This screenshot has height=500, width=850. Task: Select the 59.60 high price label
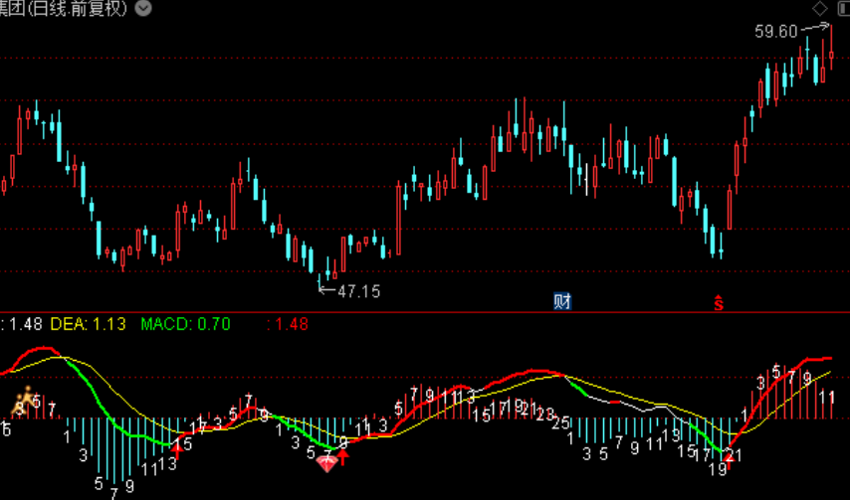pyautogui.click(x=775, y=32)
